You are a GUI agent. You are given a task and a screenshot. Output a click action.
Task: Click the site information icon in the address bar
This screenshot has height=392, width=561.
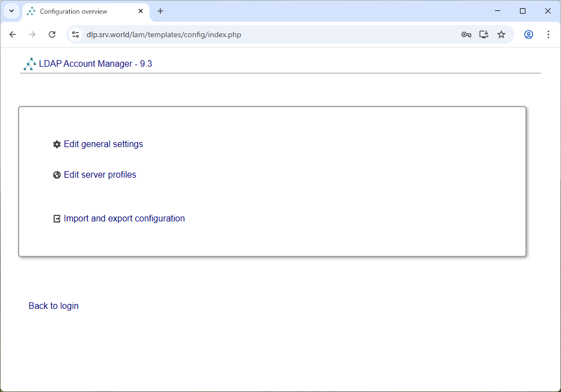click(74, 34)
